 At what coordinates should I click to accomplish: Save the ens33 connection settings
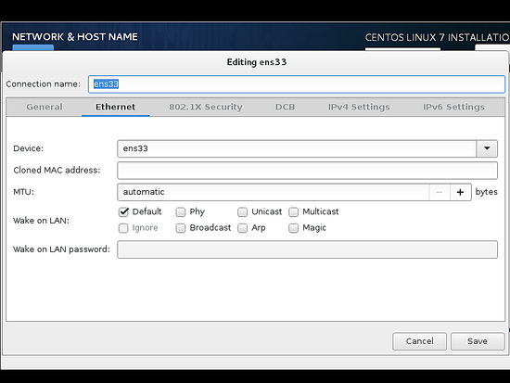click(478, 341)
